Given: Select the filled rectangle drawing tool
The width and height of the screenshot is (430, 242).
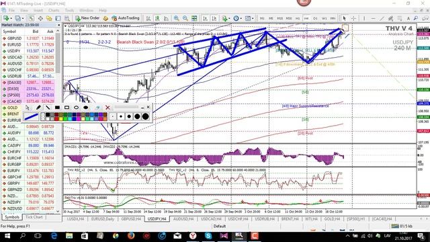Looking at the screenshot, I should pos(57,108).
